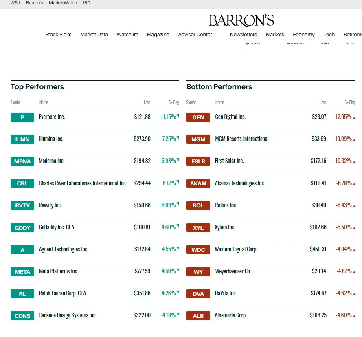Click the AKAM ticker badge
The height and width of the screenshot is (337, 362).
tap(198, 183)
